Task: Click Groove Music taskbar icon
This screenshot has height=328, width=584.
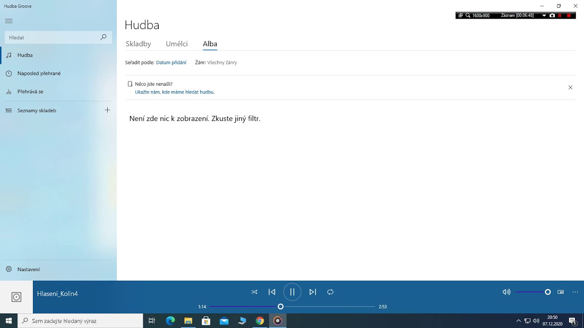Action: click(x=277, y=321)
